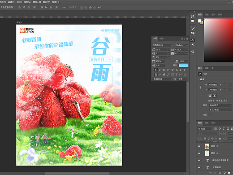Open the leading dropdown arrow

point(187,50)
